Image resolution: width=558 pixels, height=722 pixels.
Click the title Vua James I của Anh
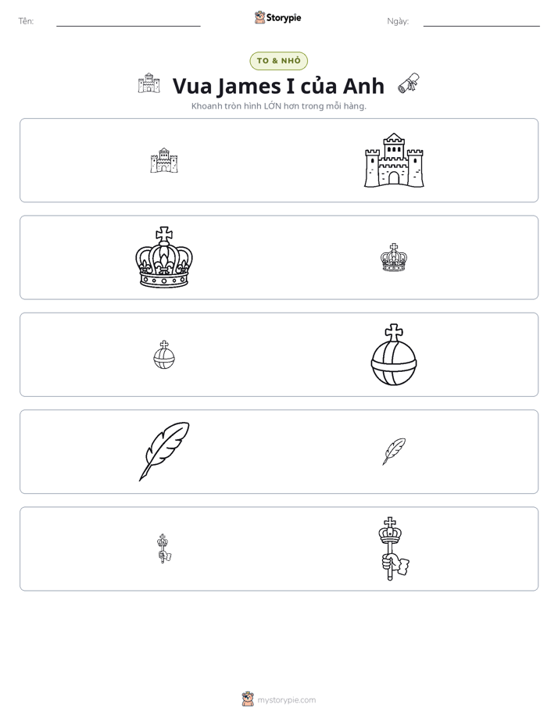click(278, 86)
